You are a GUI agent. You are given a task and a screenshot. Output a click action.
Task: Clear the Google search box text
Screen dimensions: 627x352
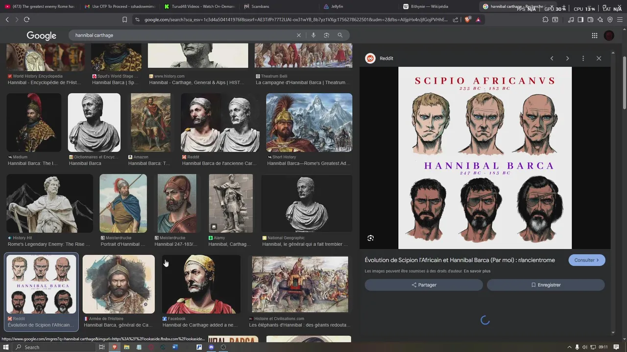[x=298, y=35]
